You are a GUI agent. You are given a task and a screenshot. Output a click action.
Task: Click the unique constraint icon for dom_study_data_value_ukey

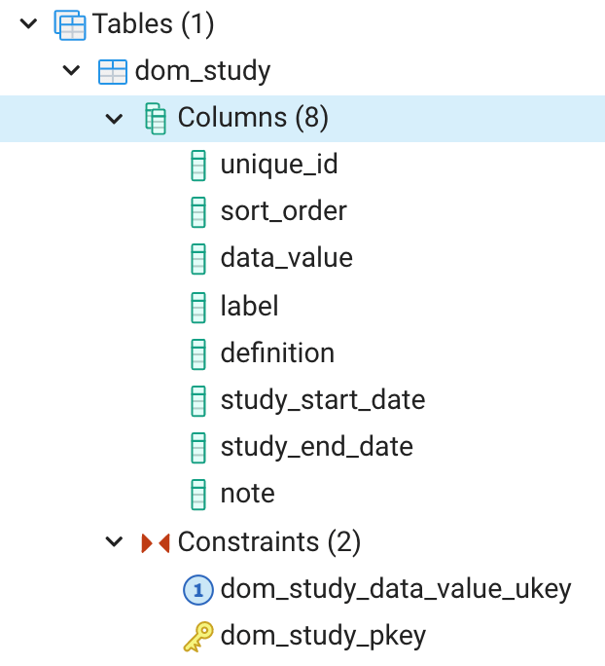tap(197, 589)
